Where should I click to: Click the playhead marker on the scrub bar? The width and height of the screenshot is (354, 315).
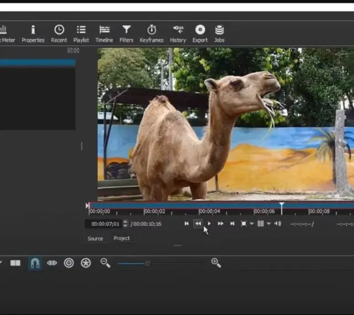(x=282, y=206)
